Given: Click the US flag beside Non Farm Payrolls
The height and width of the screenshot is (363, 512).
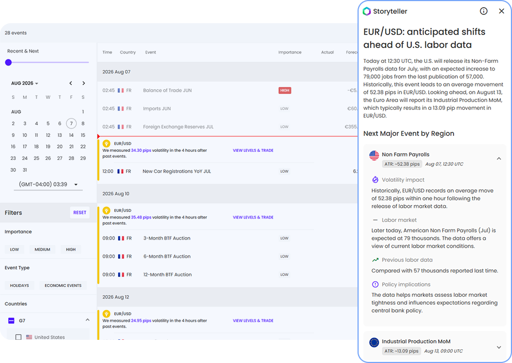Looking at the screenshot, I should (374, 156).
